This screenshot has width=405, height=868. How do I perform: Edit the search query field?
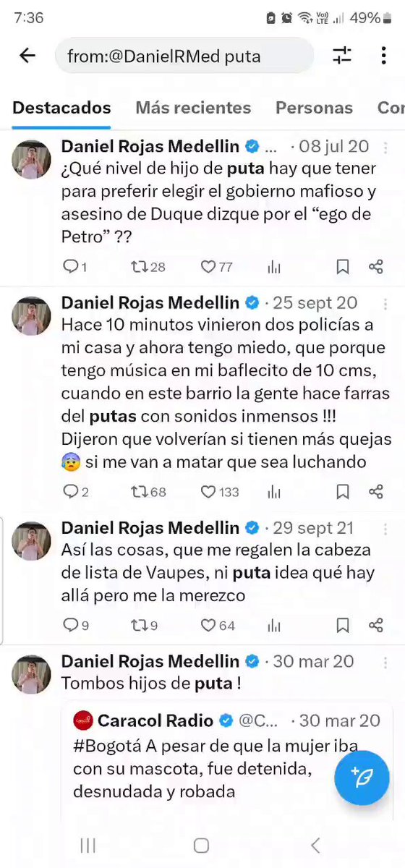click(x=184, y=56)
